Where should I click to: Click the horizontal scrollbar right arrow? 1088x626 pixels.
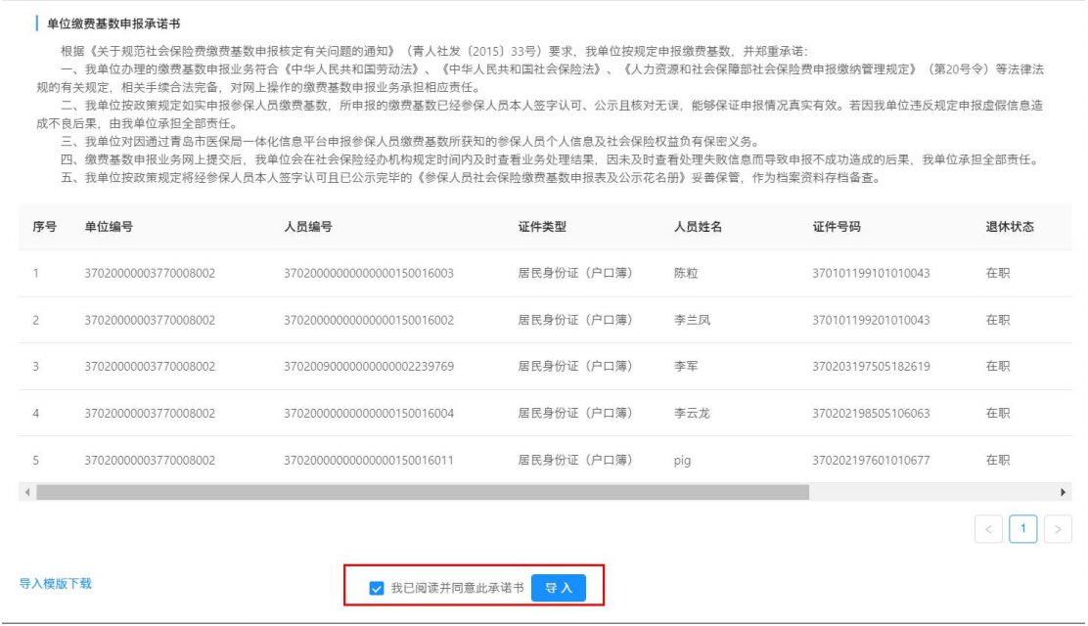tap(1064, 492)
